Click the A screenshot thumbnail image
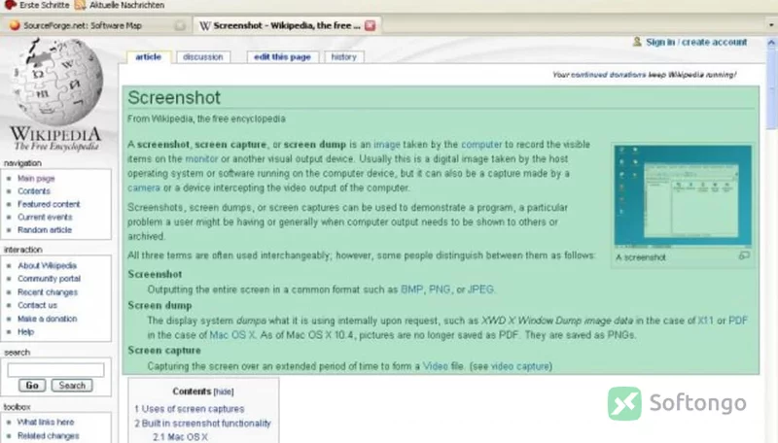 coord(683,195)
